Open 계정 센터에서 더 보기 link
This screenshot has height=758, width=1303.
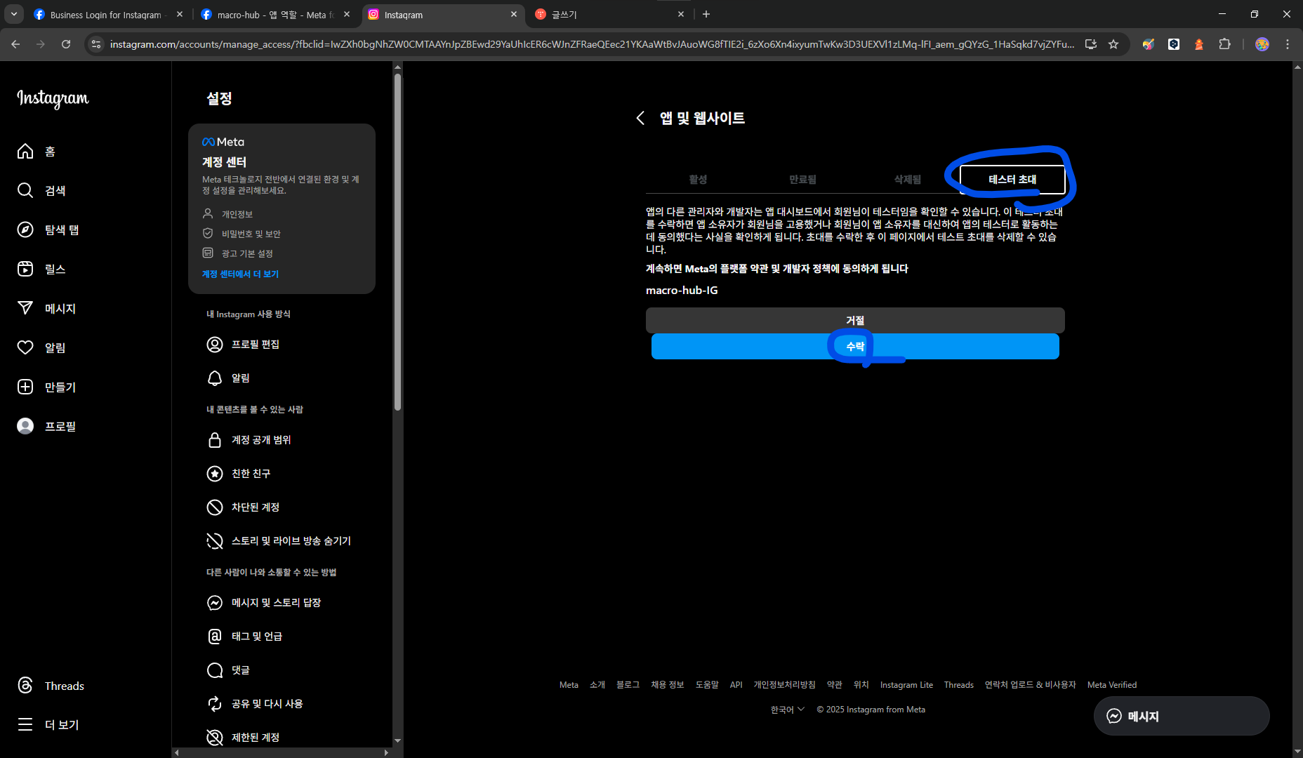(240, 274)
